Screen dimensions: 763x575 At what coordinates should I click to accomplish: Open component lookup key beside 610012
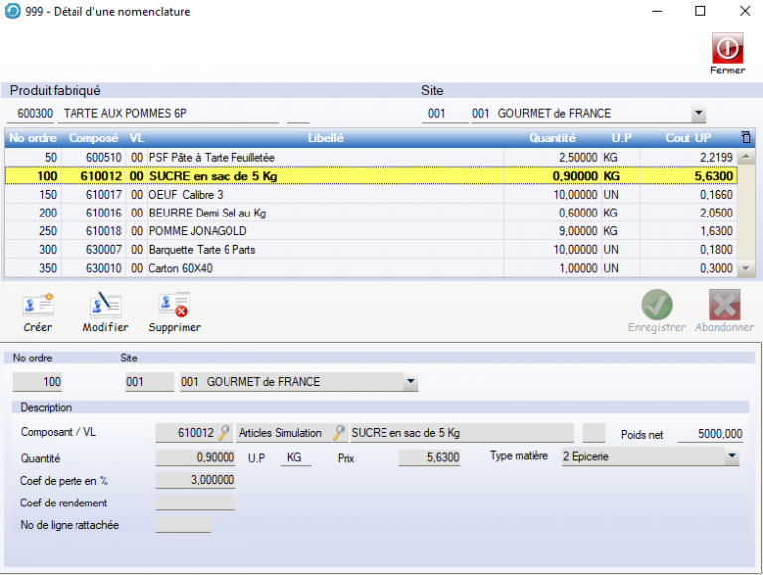tap(225, 432)
